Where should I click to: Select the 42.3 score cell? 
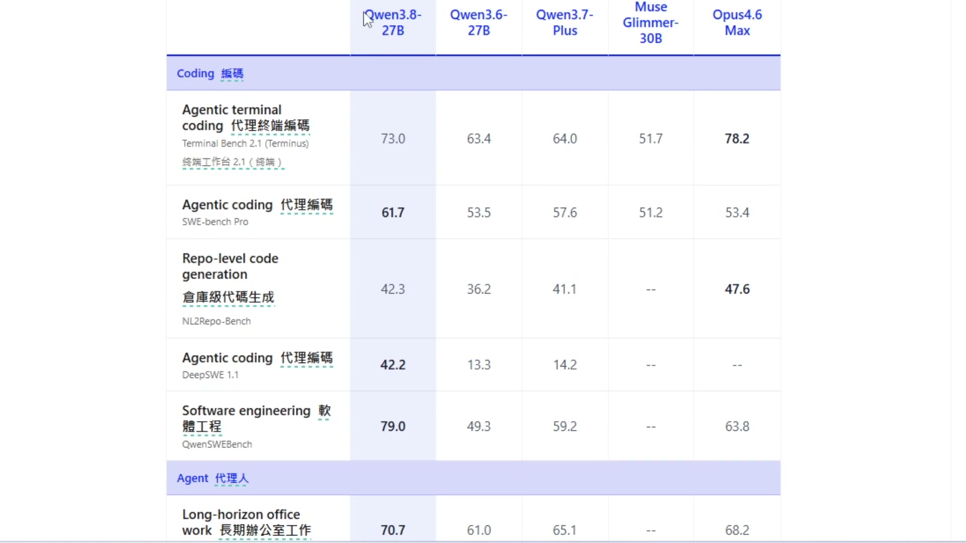393,289
